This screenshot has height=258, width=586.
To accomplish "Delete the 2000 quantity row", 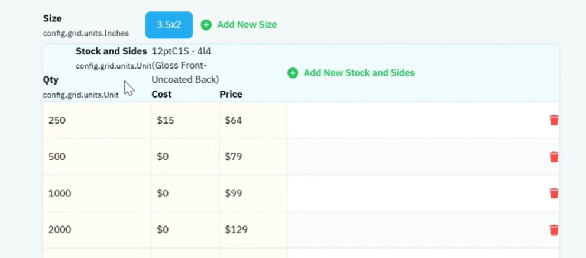I will tap(554, 230).
